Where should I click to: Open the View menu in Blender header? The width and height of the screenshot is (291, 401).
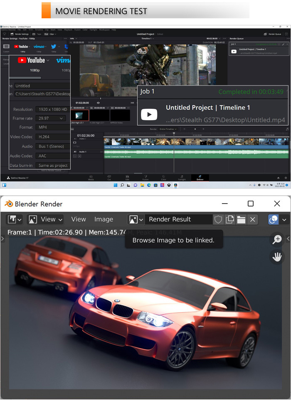click(78, 219)
